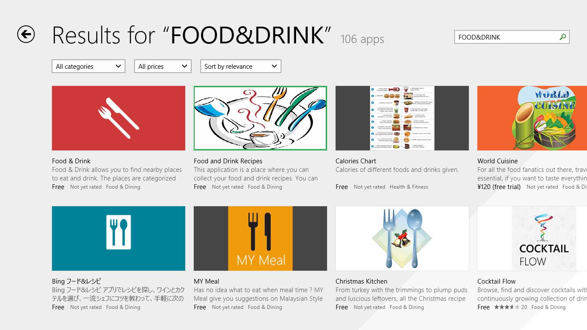The height and width of the screenshot is (330, 587).
Task: Click the Cocktail Flow star rating
Action: tap(507, 307)
